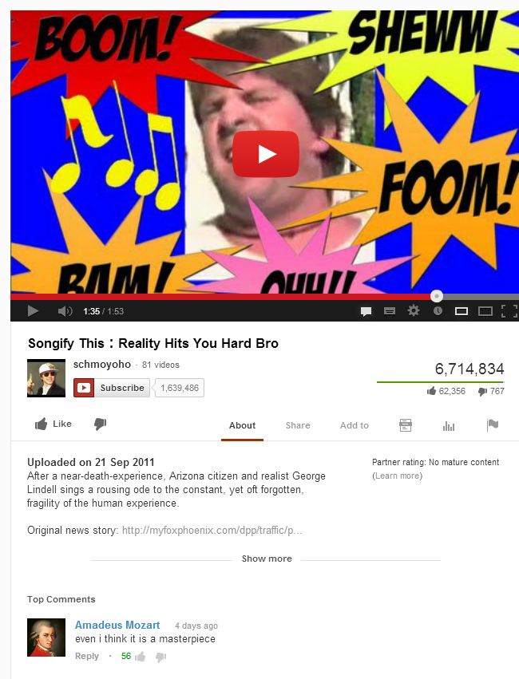Expand the description with Show more
519x679 pixels.
tap(267, 559)
